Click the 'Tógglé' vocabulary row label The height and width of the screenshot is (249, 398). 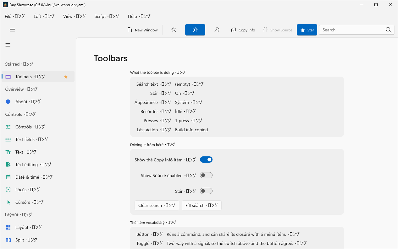[x=150, y=243]
